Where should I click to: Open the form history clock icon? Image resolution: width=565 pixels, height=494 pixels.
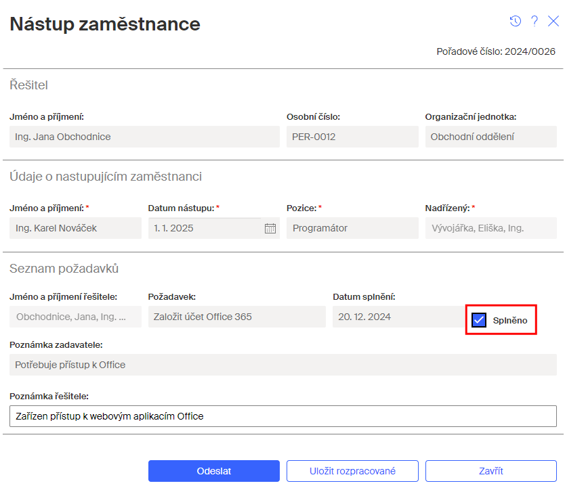click(516, 21)
